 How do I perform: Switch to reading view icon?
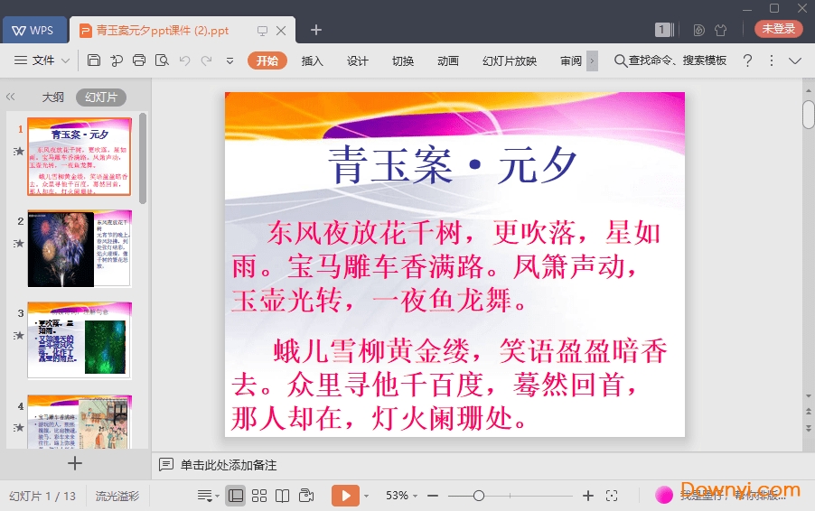tap(282, 496)
